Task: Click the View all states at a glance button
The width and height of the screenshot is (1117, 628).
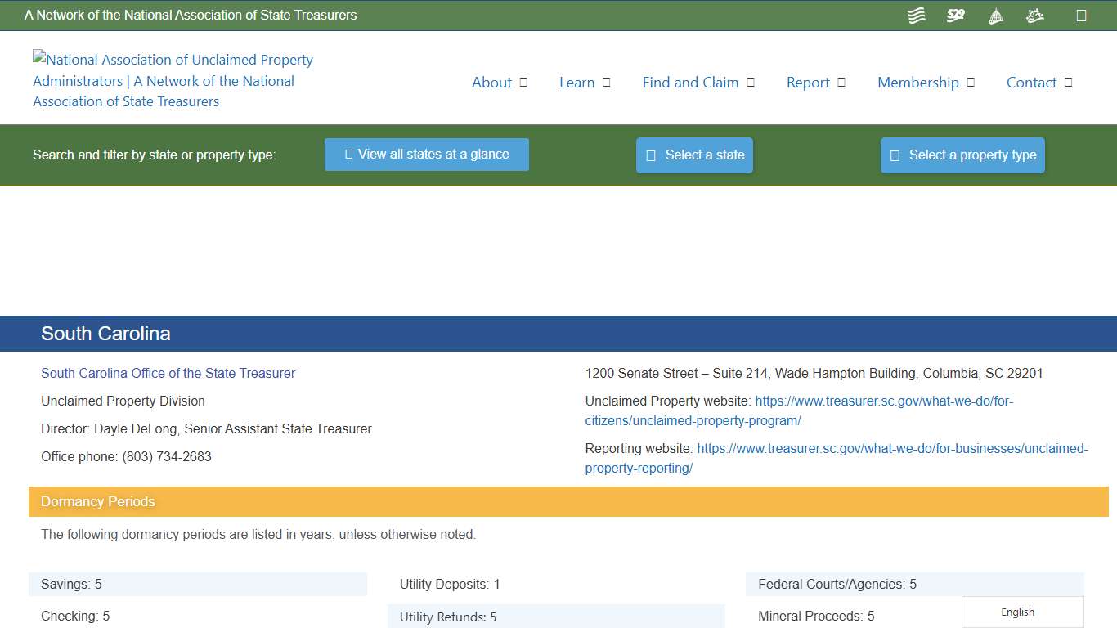Action: 426,154
